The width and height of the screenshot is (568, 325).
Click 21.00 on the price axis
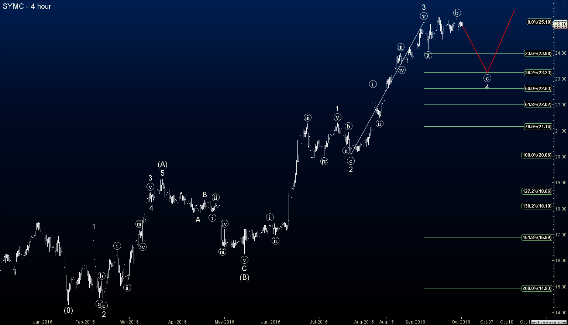(x=561, y=131)
